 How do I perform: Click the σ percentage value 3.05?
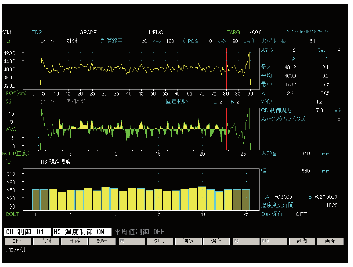pos(325,93)
